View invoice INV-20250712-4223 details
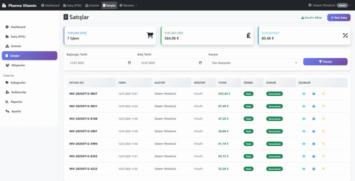The image size is (355, 181). [x=304, y=169]
